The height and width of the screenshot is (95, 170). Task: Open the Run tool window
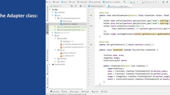95,92
